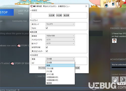Select 中国語(繁体字) Traditional Chinese option
Viewport: 126px width, 91px height.
60,77
